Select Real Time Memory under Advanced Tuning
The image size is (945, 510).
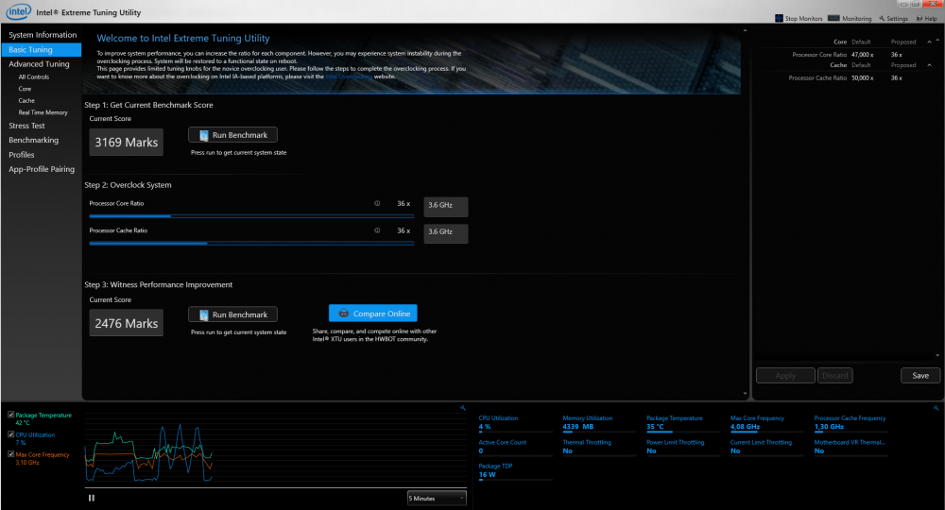coord(43,112)
